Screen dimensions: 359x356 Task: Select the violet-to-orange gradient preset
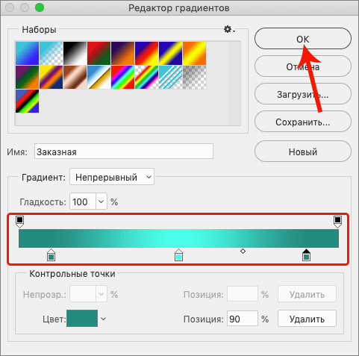(122, 53)
